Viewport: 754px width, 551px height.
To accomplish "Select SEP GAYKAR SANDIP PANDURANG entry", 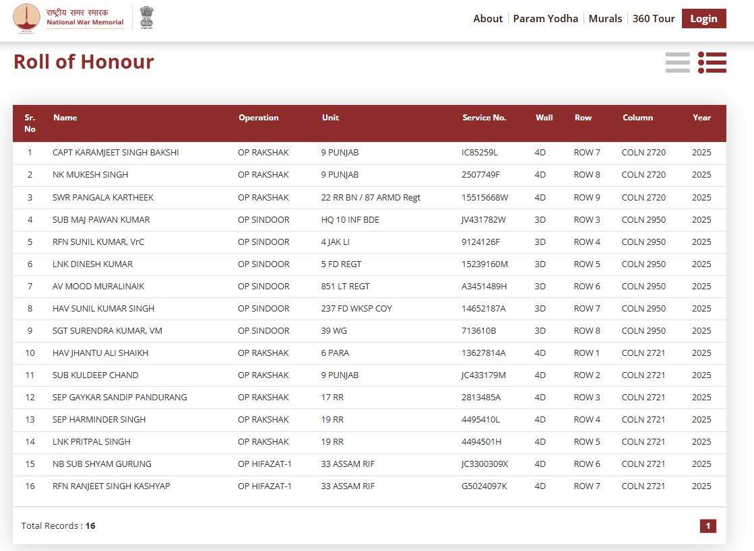I will coord(120,398).
